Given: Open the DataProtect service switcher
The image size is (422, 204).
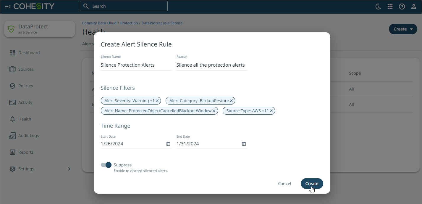Looking at the screenshot, I should click(x=40, y=29).
